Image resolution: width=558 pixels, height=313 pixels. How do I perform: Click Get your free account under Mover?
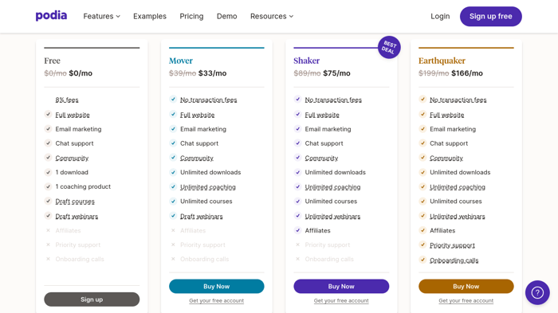click(x=216, y=300)
